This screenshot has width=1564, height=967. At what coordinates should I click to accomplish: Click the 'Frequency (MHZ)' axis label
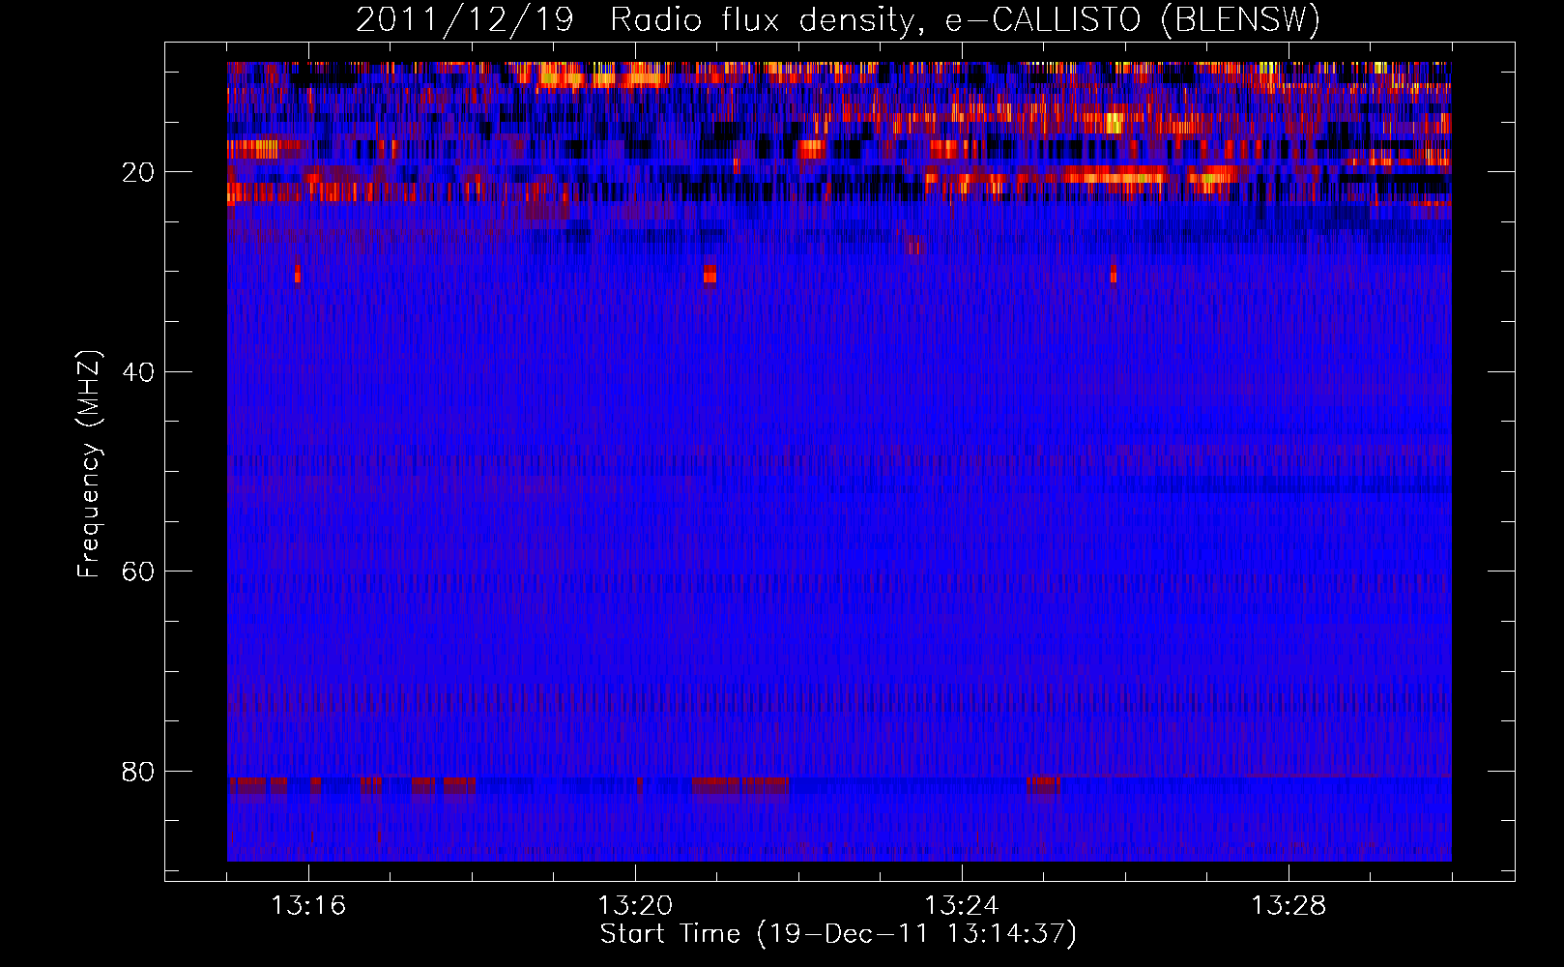[89, 464]
